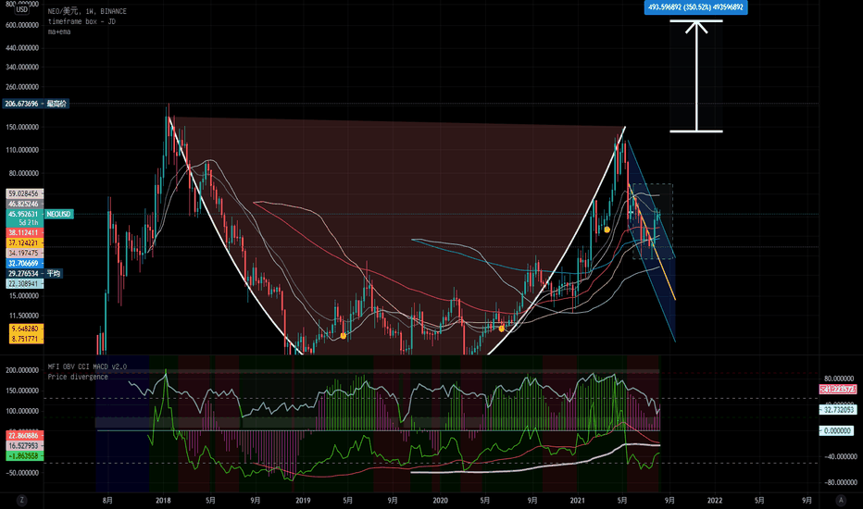Click the red 38.112411 price label

tap(24, 233)
